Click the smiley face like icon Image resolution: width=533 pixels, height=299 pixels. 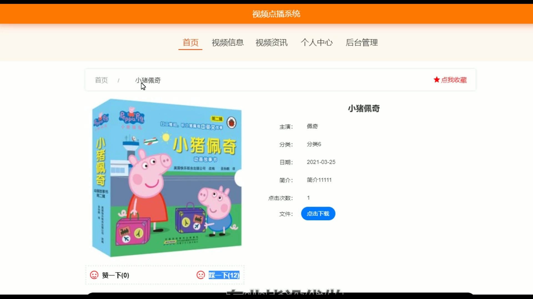click(94, 275)
